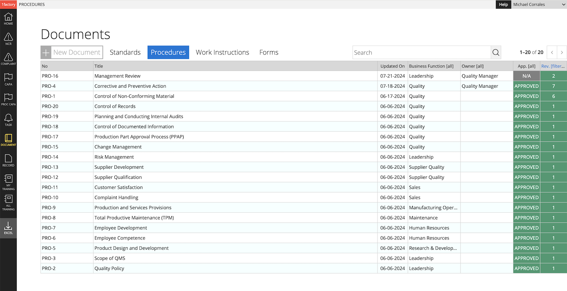The width and height of the screenshot is (567, 291).
Task: Open App. [all] filter header
Action: [526, 66]
